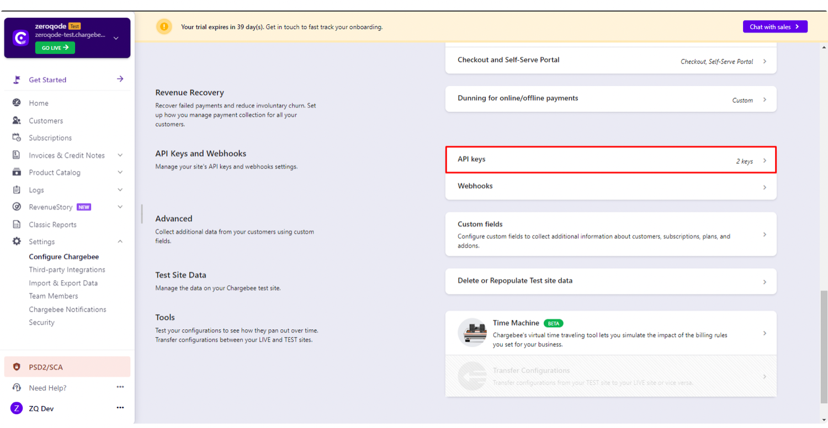
Task: Click the PSD2/SCA shield icon
Action: point(17,367)
